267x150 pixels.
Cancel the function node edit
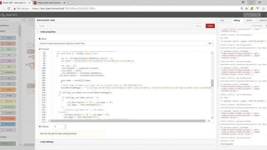coord(198,26)
